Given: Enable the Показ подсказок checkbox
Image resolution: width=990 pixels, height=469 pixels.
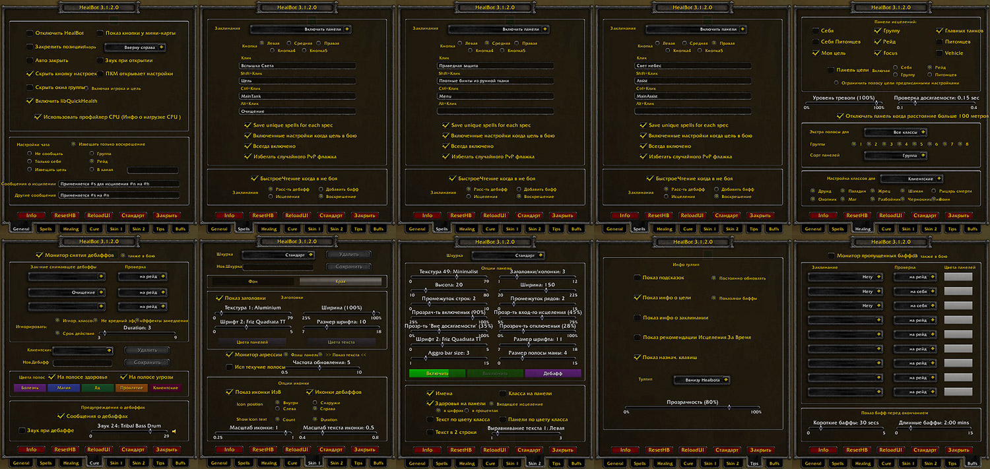Looking at the screenshot, I should coord(637,278).
